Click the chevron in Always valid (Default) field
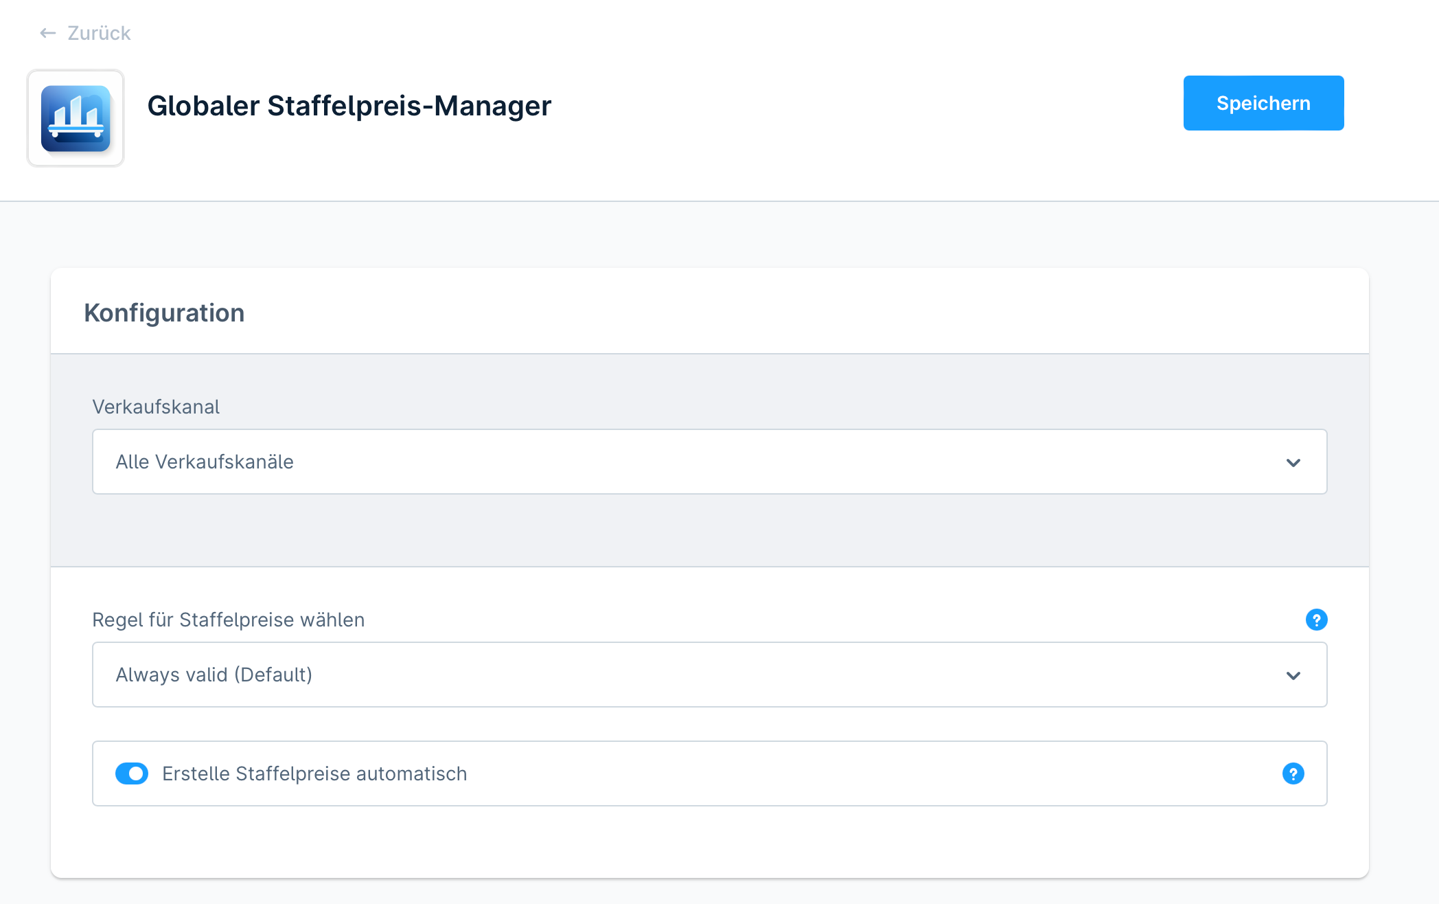The height and width of the screenshot is (904, 1439). tap(1293, 675)
